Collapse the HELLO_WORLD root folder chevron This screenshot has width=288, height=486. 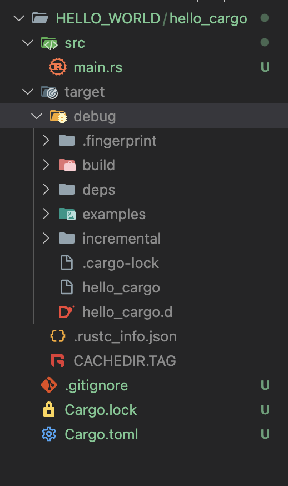pos(19,18)
